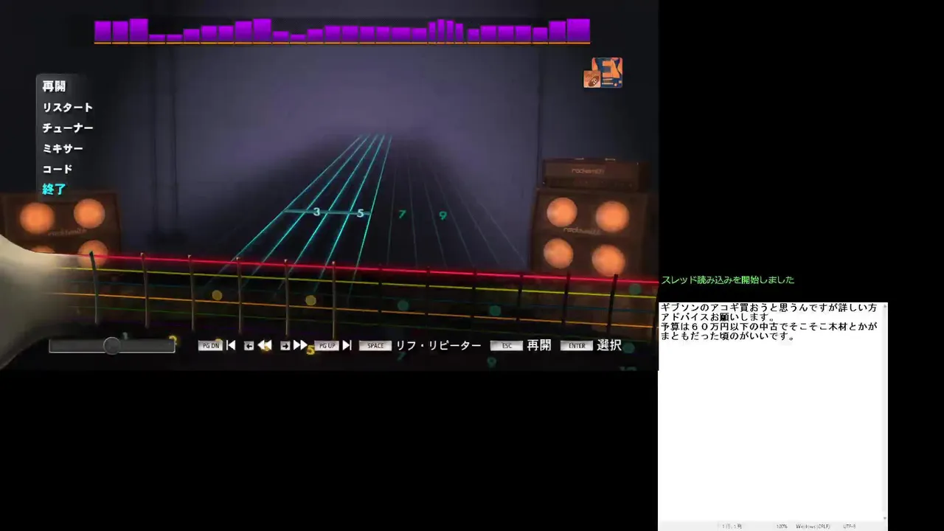
Task: Fast forward with the double-right arrow icon
Action: click(300, 345)
